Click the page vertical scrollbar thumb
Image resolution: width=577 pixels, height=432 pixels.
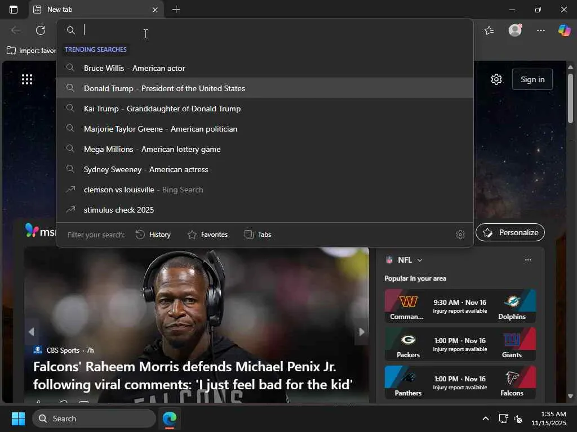[570, 98]
